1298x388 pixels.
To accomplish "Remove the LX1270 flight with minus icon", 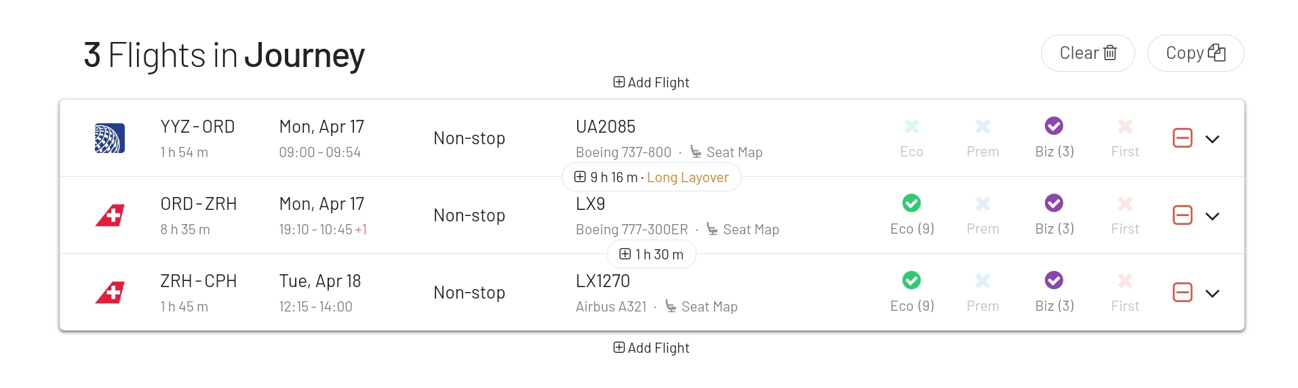I will click(x=1182, y=293).
